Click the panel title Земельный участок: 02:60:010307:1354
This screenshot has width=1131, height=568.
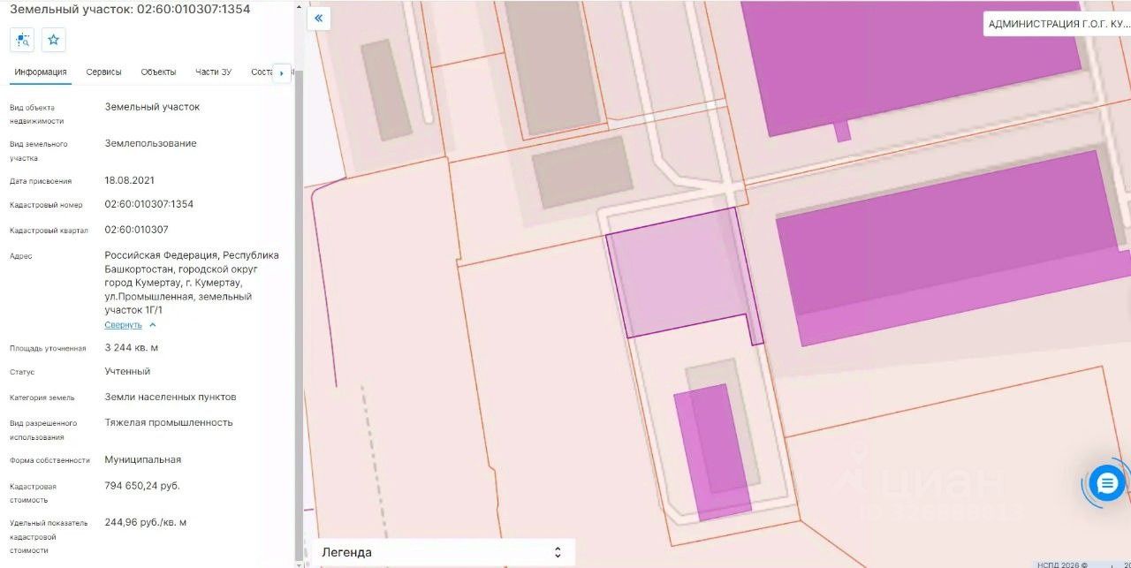[x=130, y=9]
